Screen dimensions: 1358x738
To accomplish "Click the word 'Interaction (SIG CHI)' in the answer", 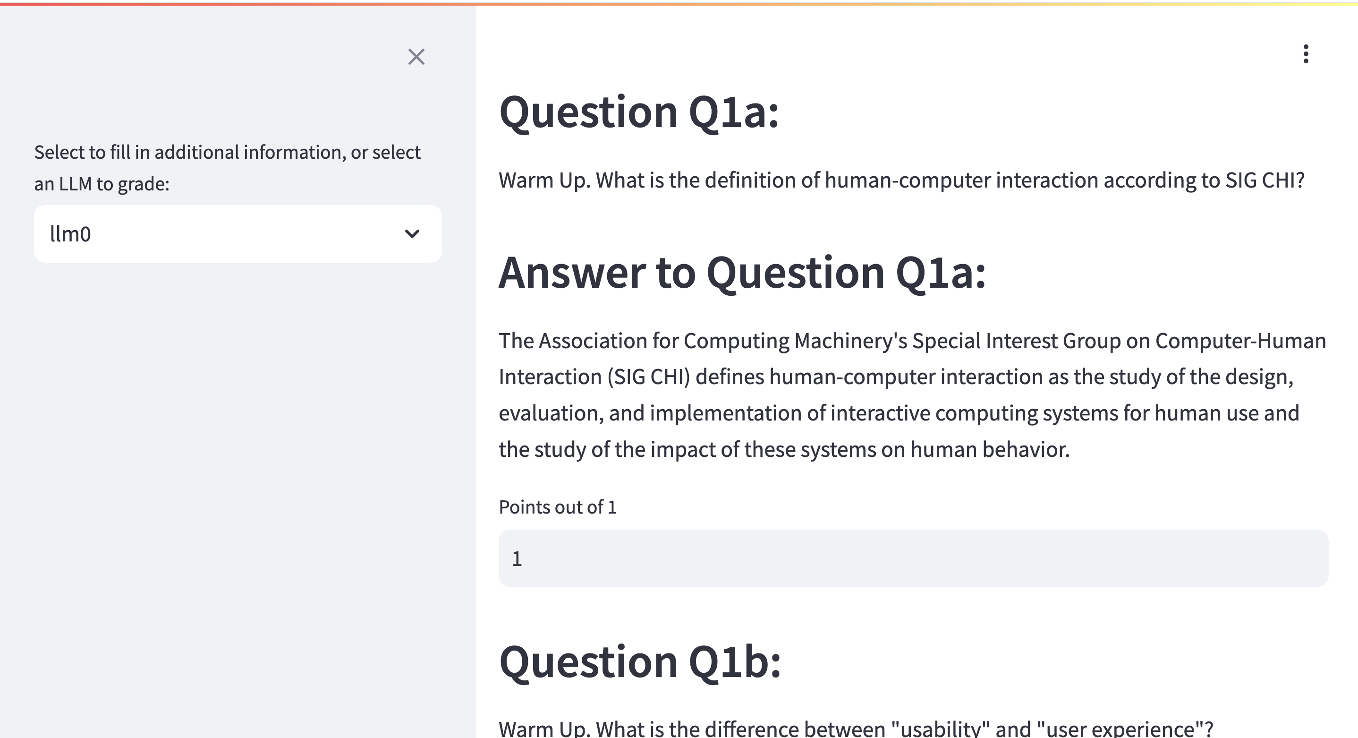I will (x=594, y=377).
